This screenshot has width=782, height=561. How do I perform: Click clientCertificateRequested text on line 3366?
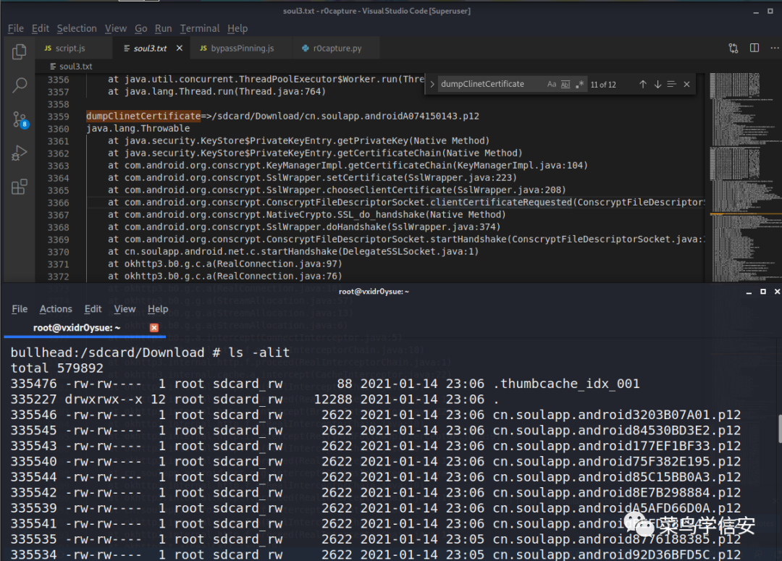(x=501, y=202)
